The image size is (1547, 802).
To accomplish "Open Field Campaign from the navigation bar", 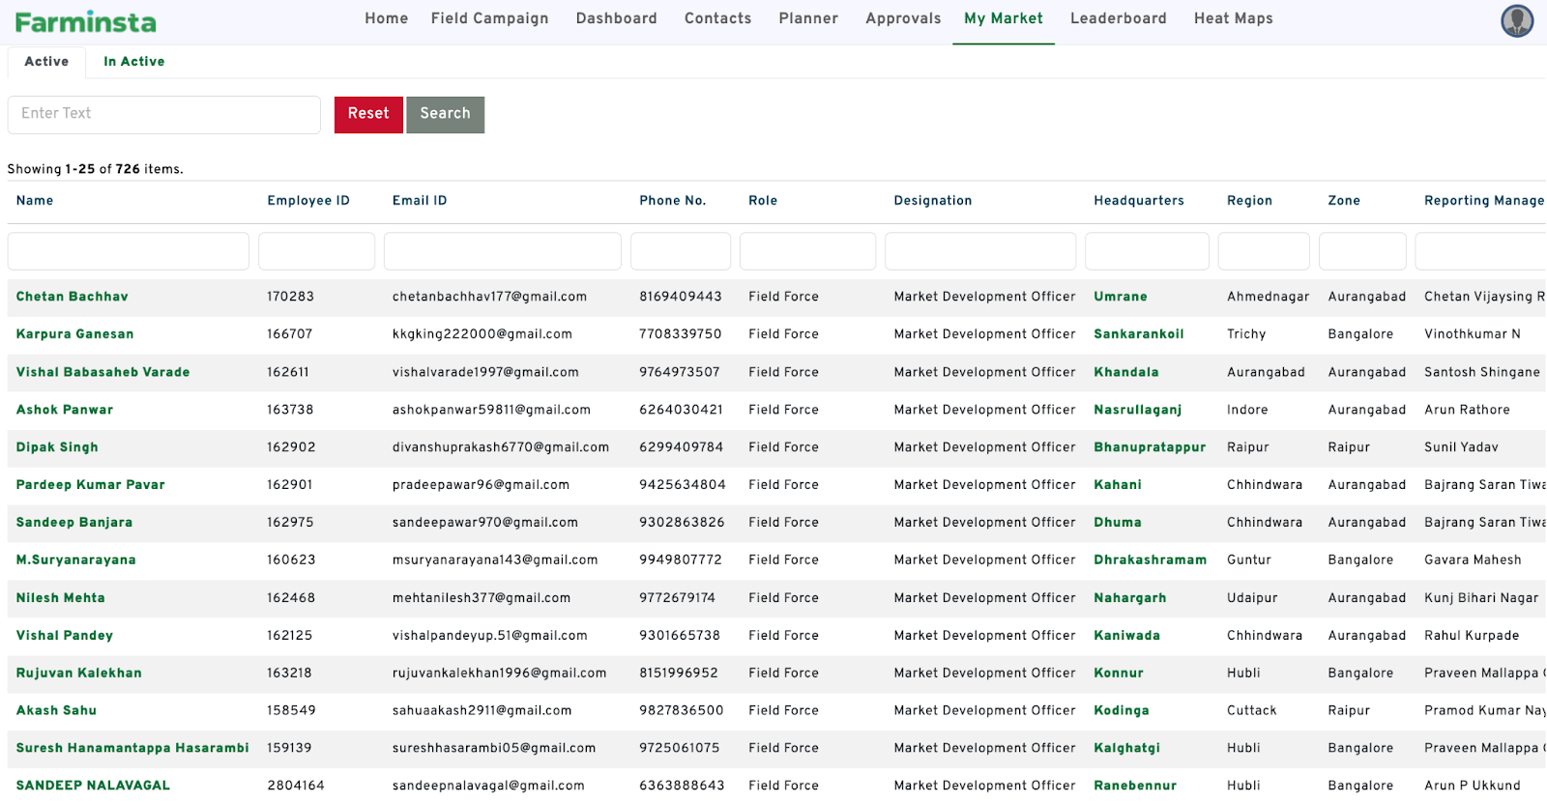I will tap(489, 18).
